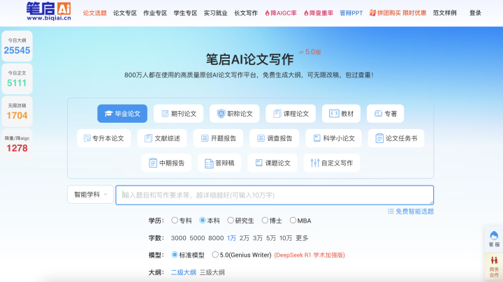Click the 无限改稿 1704 stat card
Viewport: 503px width, 282px height.
[x=17, y=112]
